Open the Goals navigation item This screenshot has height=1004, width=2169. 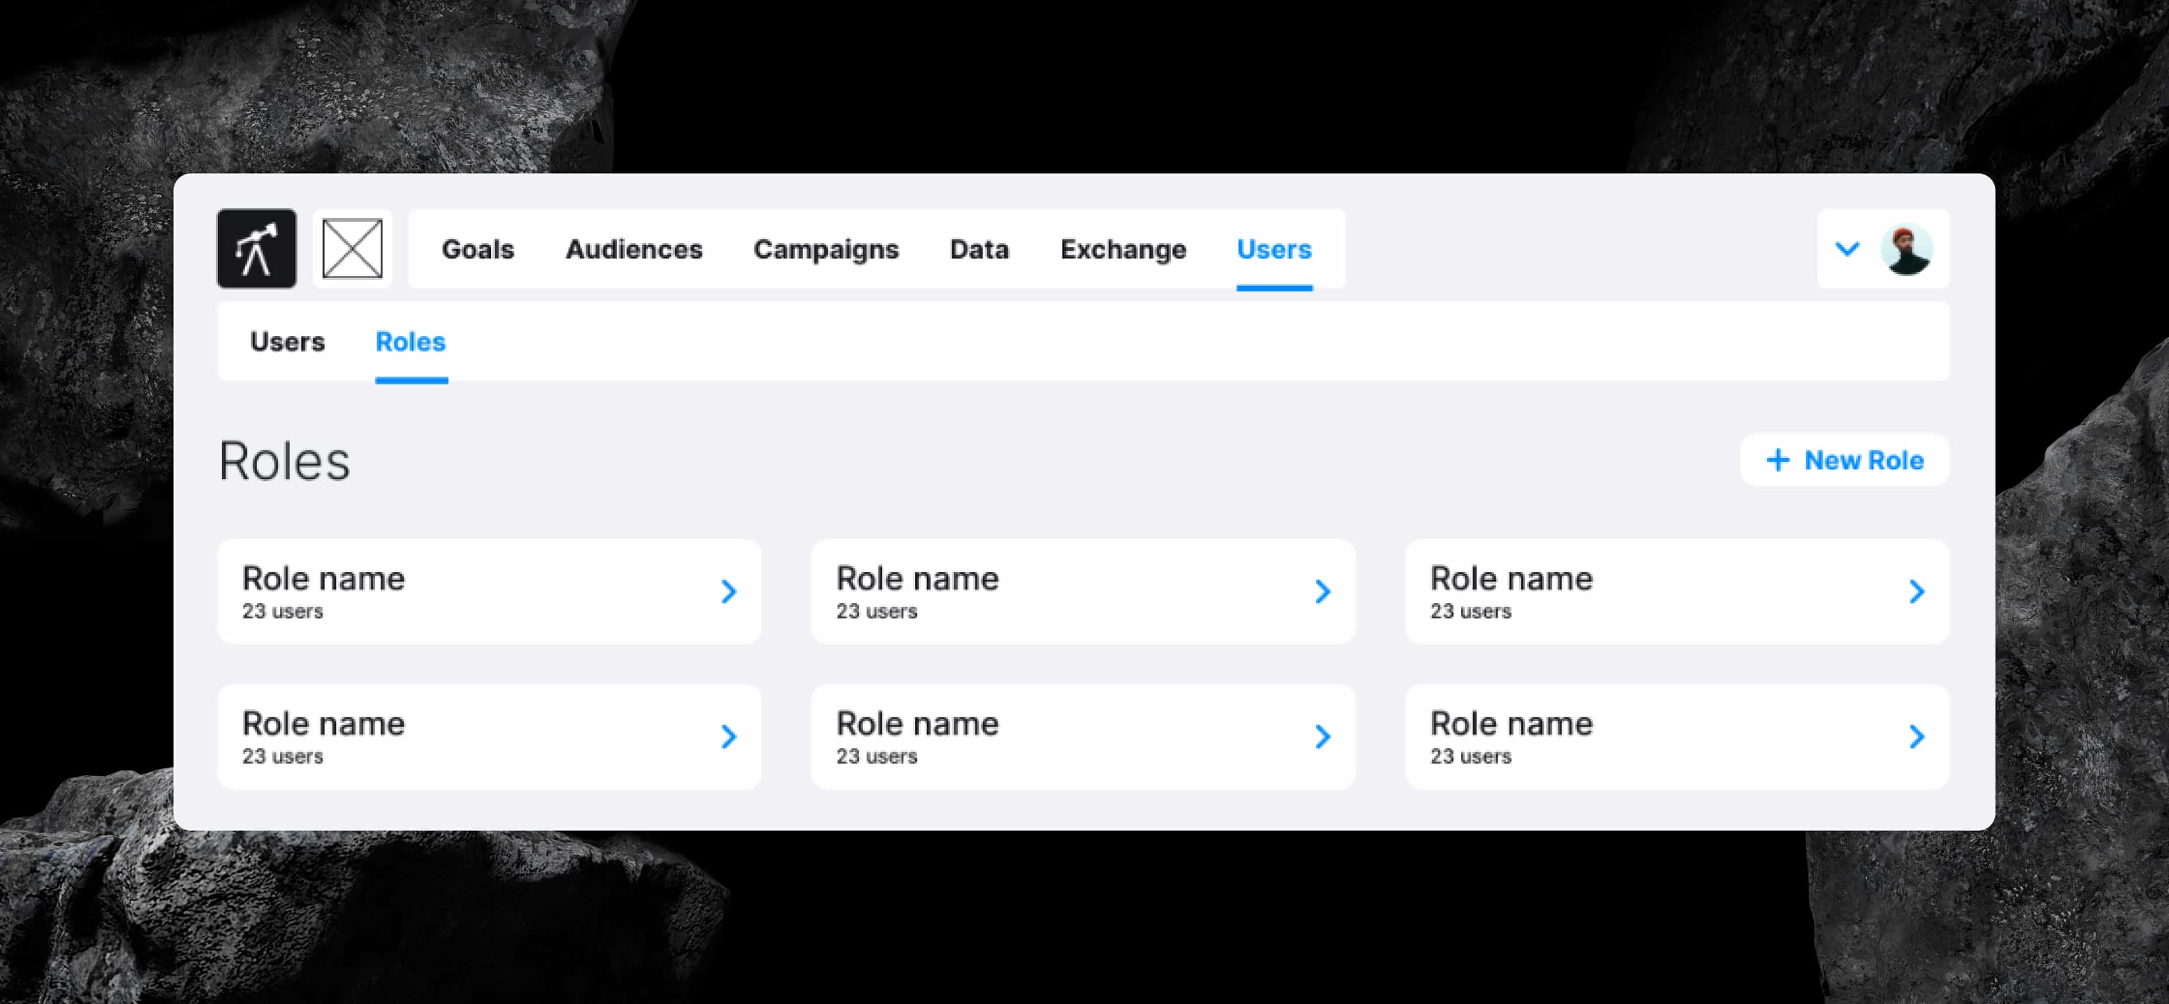point(477,249)
